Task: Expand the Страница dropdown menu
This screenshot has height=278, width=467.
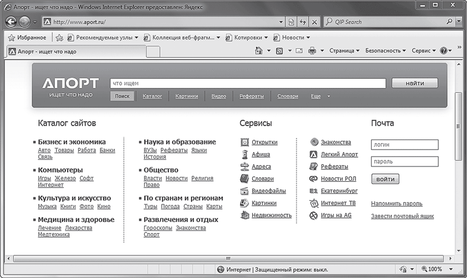Action: [344, 51]
